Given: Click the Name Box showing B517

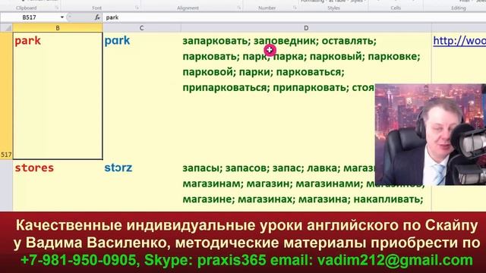Looking at the screenshot, I should pos(30,17).
